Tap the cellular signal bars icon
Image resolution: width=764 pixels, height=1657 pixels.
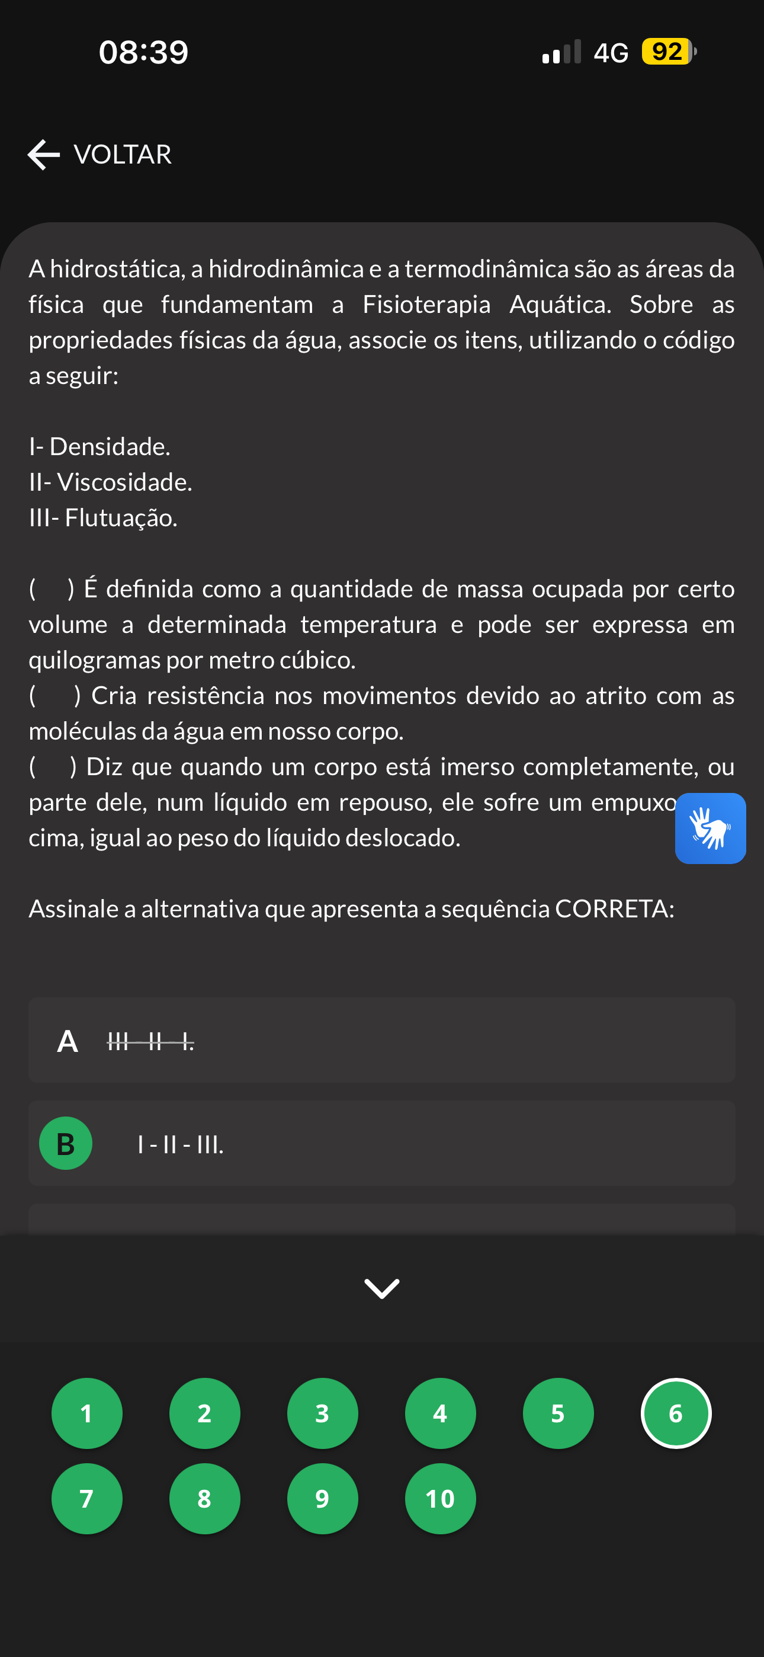(561, 52)
